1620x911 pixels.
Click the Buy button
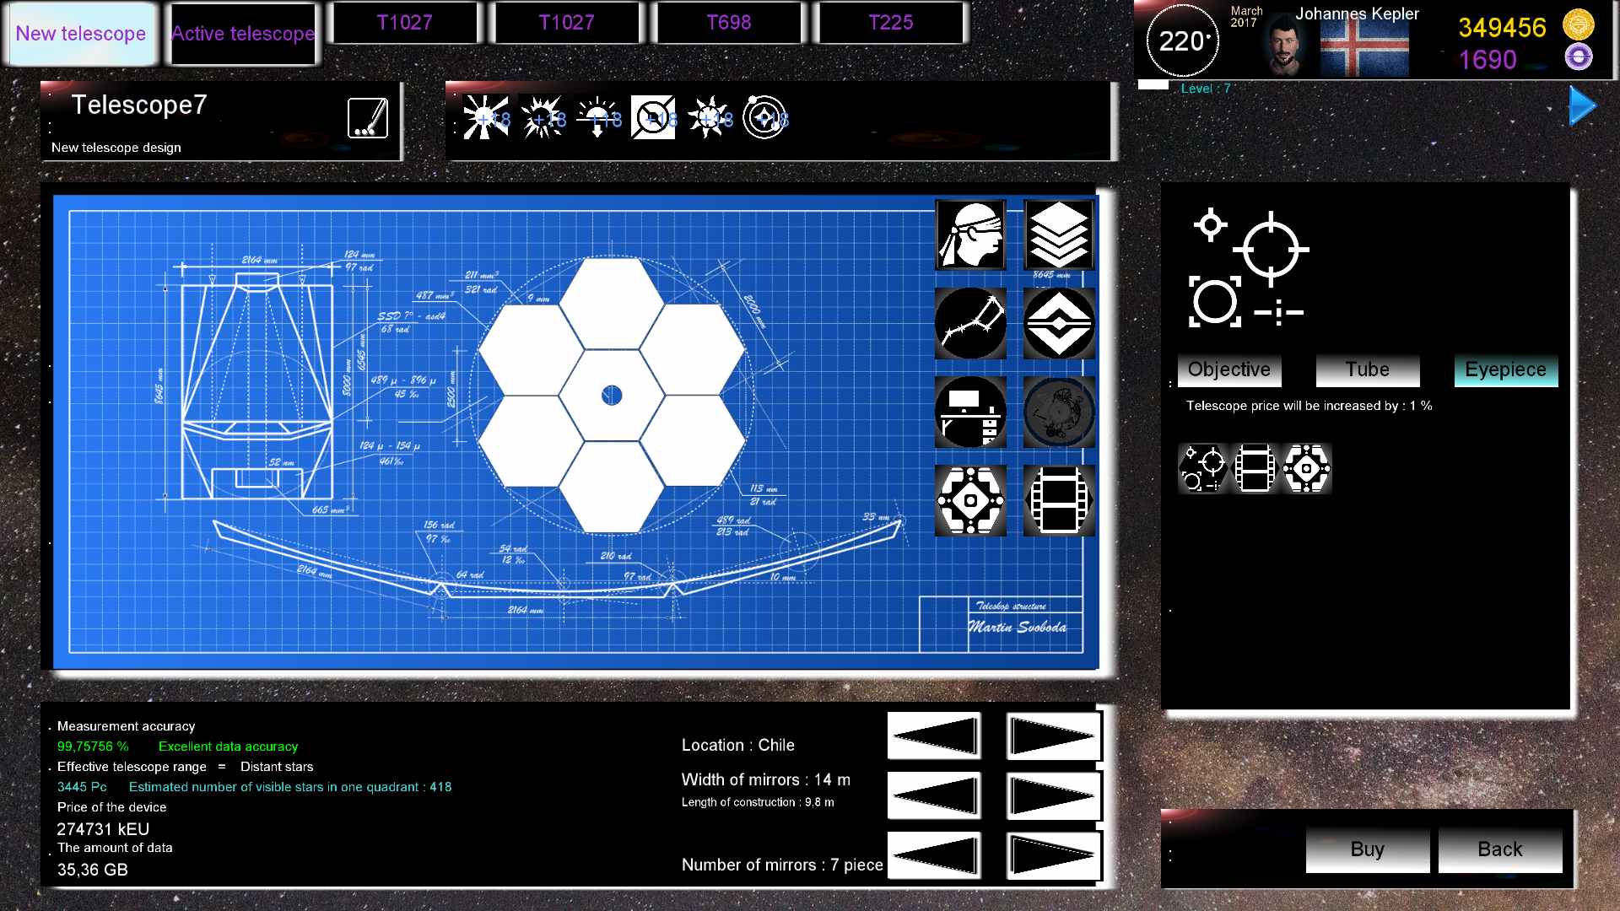pyautogui.click(x=1366, y=849)
